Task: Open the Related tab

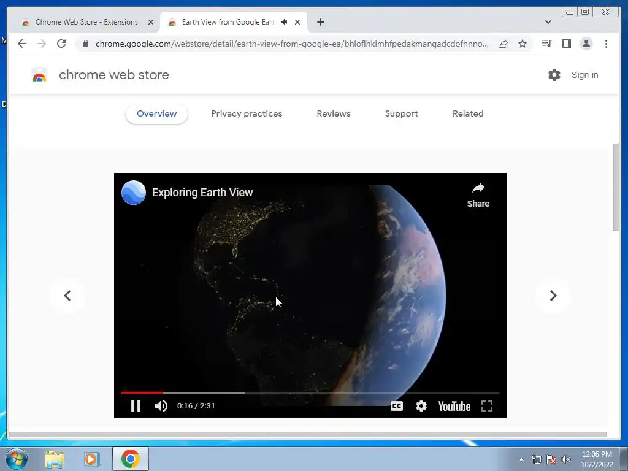Action: (x=468, y=113)
